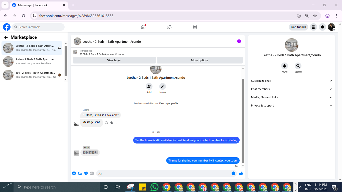Send a thumbs-up like

point(241,173)
